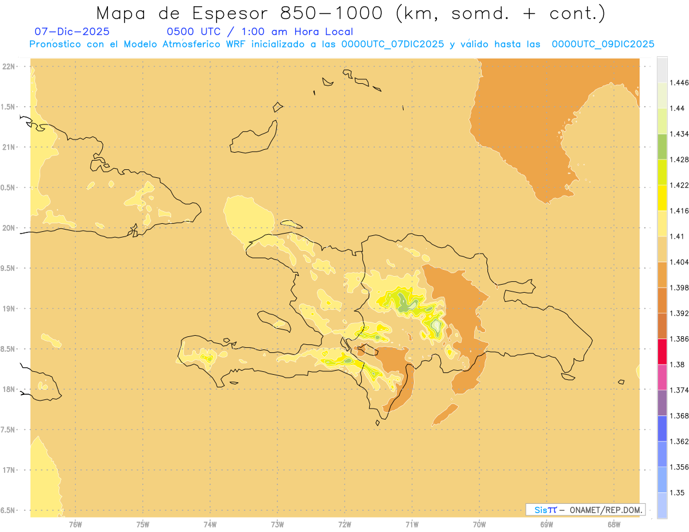Pick the red legend swatch between 1.38 and 1.386
This screenshot has height=532, width=689.
[662, 351]
